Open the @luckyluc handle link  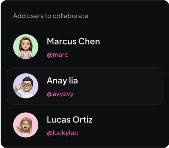[x=62, y=133]
